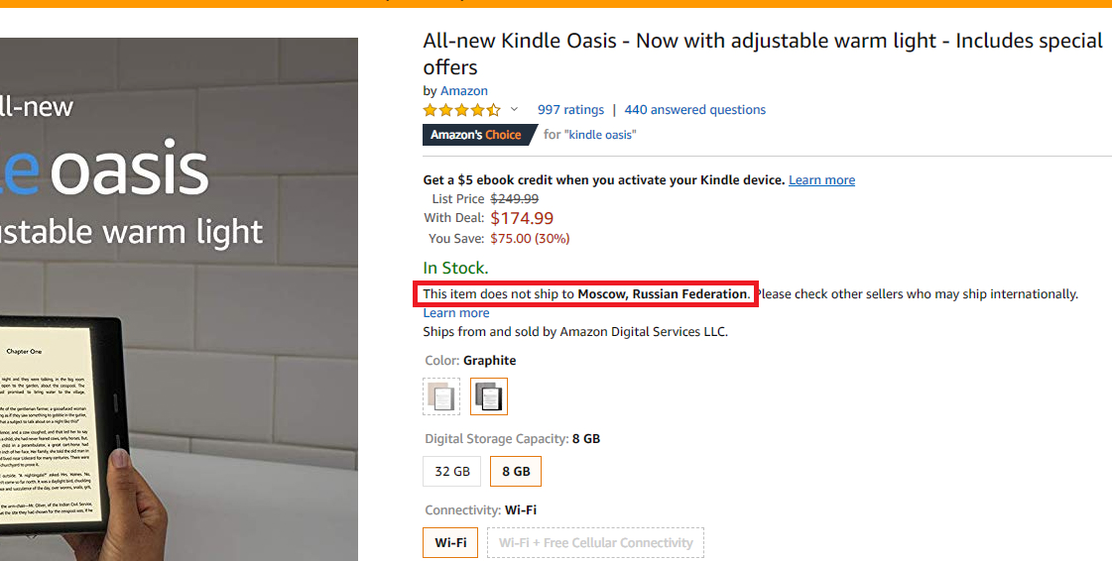Image resolution: width=1112 pixels, height=561 pixels.
Task: Select the Champagne Gold color swatch
Action: 441,396
